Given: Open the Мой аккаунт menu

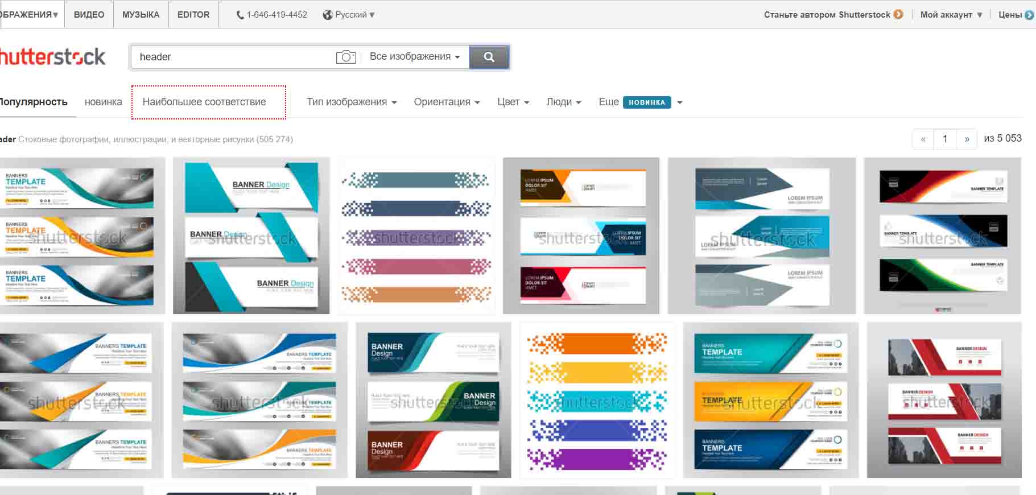Looking at the screenshot, I should 951,15.
